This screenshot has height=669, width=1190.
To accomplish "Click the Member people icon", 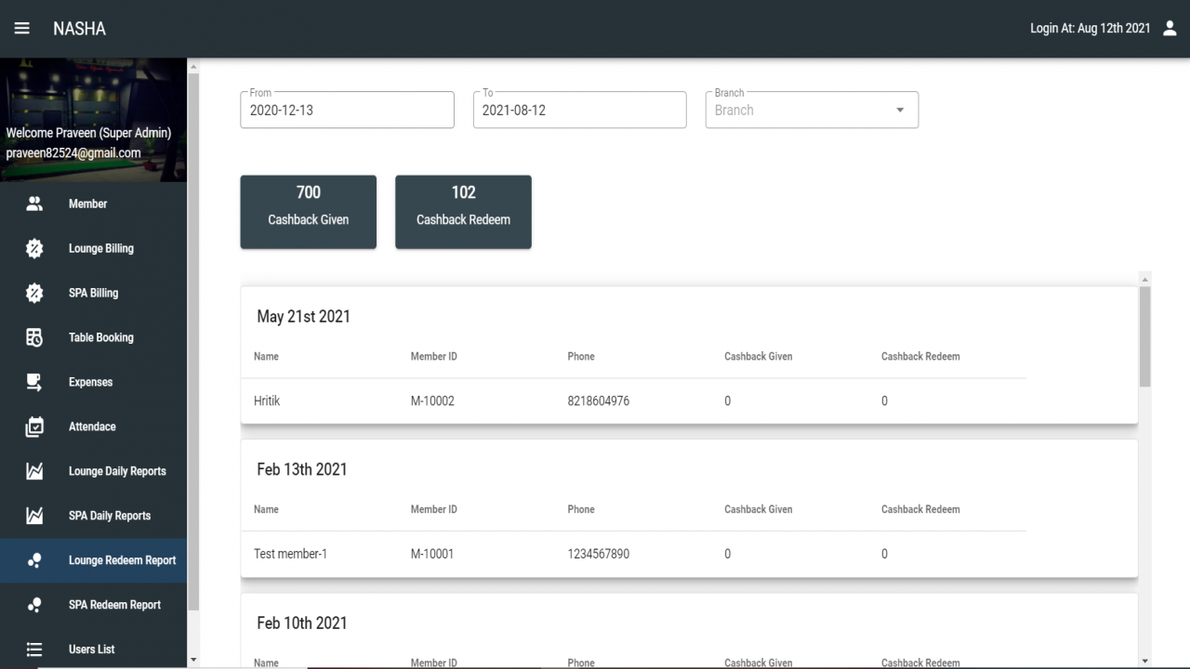I will coord(34,203).
